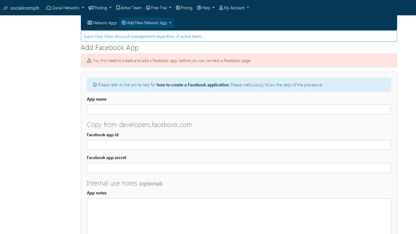Focus the Facebook app id field
Screen dimensions: 416x234
pos(239,145)
